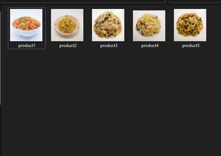Choose the rice mound topped with dark mushroom
The height and width of the screenshot is (156, 221).
coord(108,25)
